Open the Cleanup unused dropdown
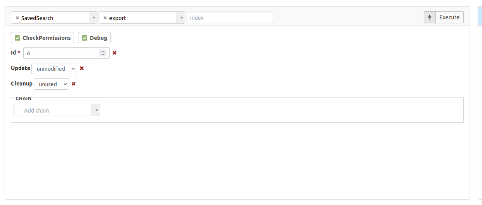The image size is (482, 205). [x=51, y=84]
